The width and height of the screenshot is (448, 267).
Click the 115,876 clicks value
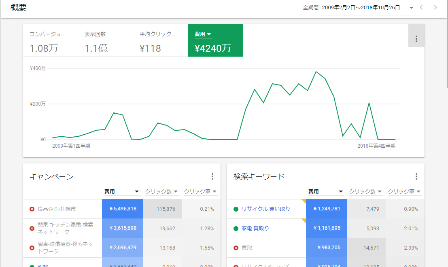pos(166,209)
